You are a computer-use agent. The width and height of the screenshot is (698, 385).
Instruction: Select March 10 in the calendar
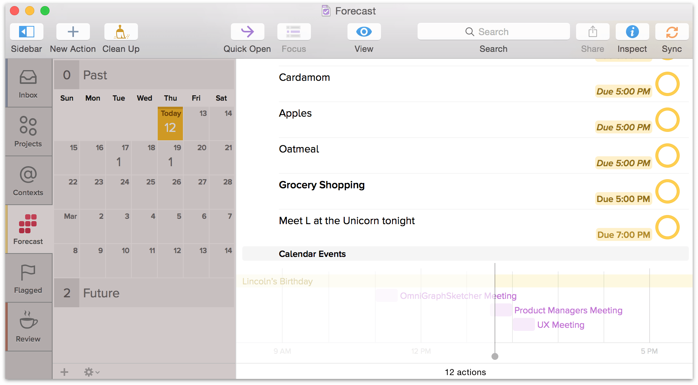(x=118, y=261)
